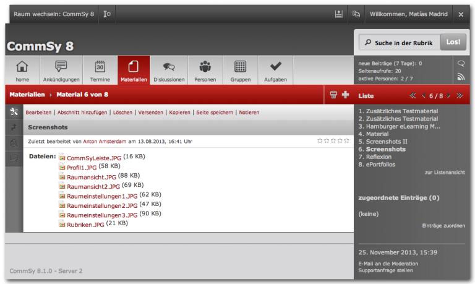
Task: Click Materialien in the breadcrumb
Action: coord(27,95)
